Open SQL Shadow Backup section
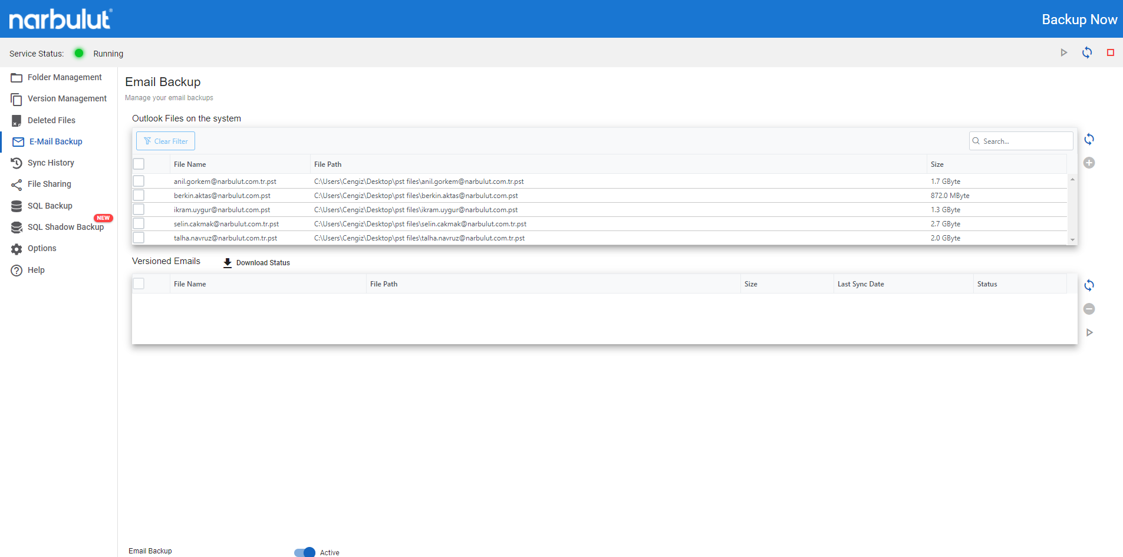Screen dimensions: 1123x557 coord(65,228)
